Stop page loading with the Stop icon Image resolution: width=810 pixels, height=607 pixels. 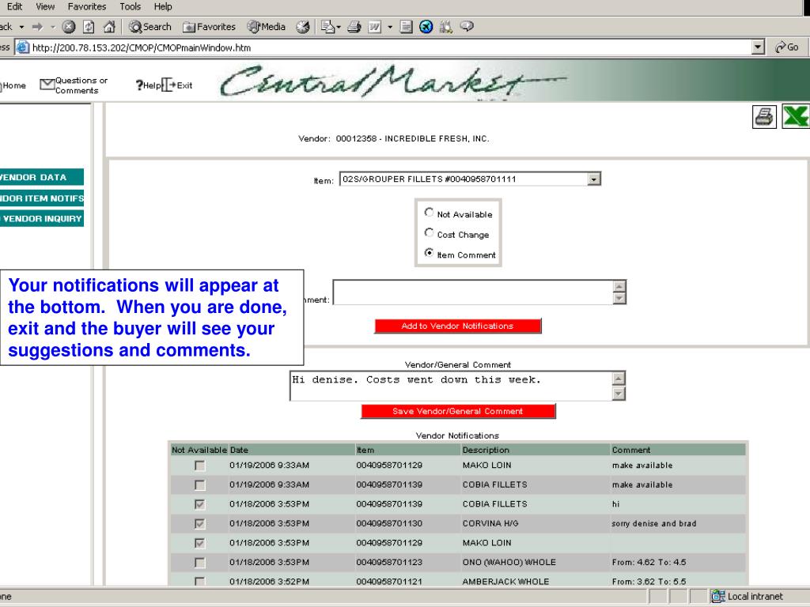tap(68, 27)
